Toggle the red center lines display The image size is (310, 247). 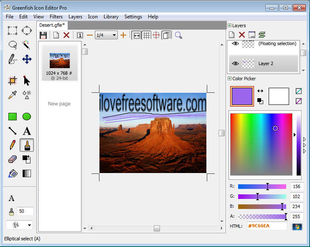click(156, 36)
